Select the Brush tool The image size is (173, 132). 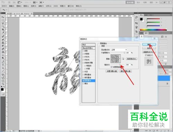click(x=3, y=39)
